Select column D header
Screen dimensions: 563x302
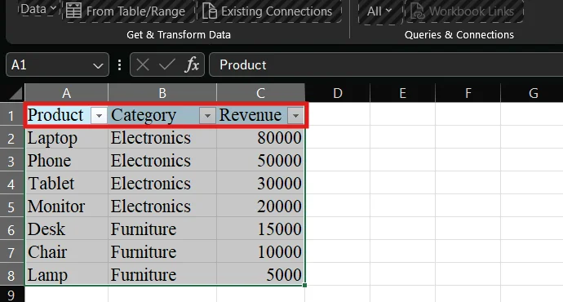point(338,93)
